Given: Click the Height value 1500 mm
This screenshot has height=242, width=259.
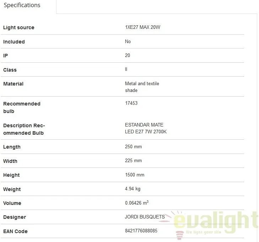Looking at the screenshot, I should (135, 175).
